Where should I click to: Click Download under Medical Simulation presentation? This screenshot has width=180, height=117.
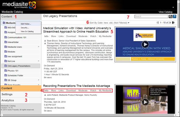71,36
